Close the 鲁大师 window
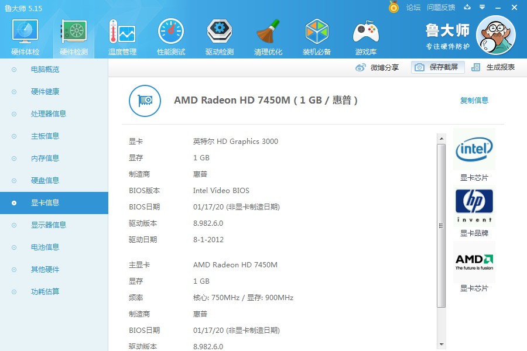The height and width of the screenshot is (351, 527). [514, 8]
